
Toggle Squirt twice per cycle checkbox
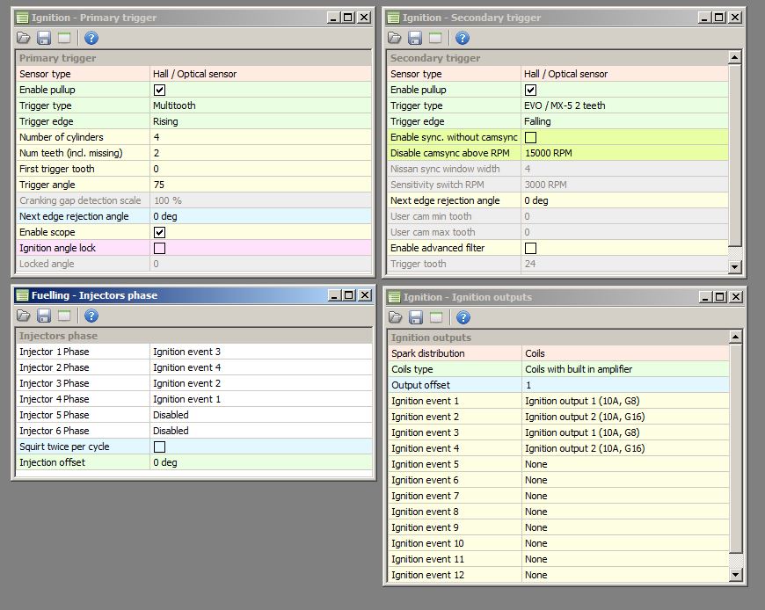[159, 447]
